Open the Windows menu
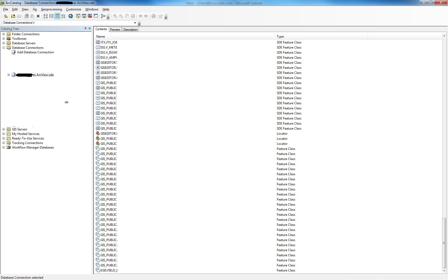The image size is (448, 280). click(92, 9)
